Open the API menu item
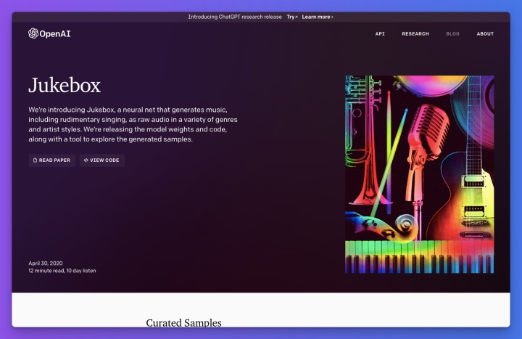Screen dimensions: 522x339 tap(380, 33)
